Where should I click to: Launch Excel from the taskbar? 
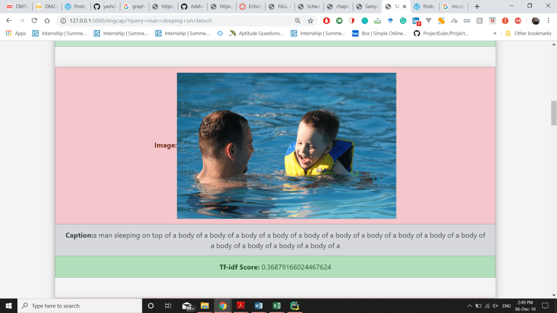(276, 305)
